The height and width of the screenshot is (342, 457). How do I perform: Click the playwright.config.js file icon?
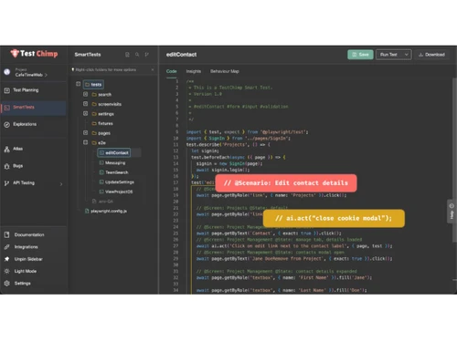87,211
